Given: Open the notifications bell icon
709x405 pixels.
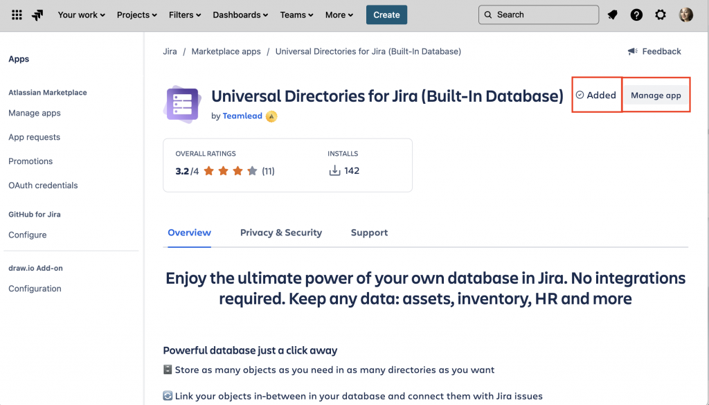Looking at the screenshot, I should (612, 15).
